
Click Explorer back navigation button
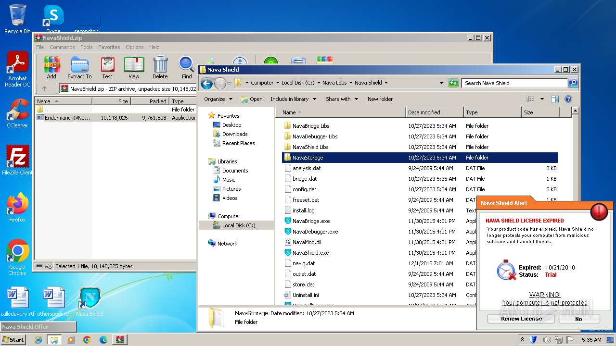click(x=207, y=83)
